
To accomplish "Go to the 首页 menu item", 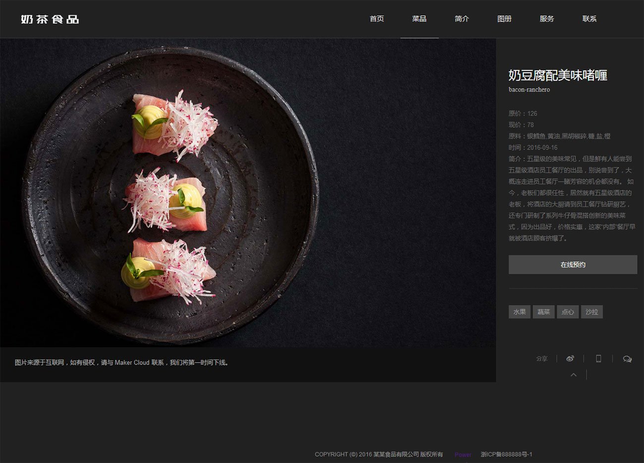I will (x=377, y=19).
